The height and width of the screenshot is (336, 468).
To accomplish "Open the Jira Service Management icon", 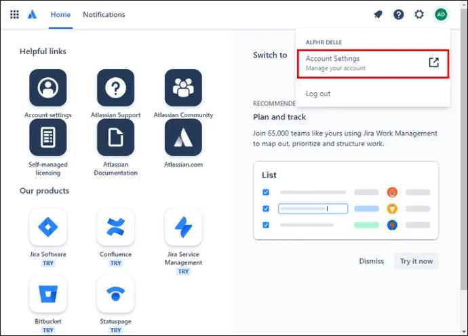I will [x=183, y=227].
